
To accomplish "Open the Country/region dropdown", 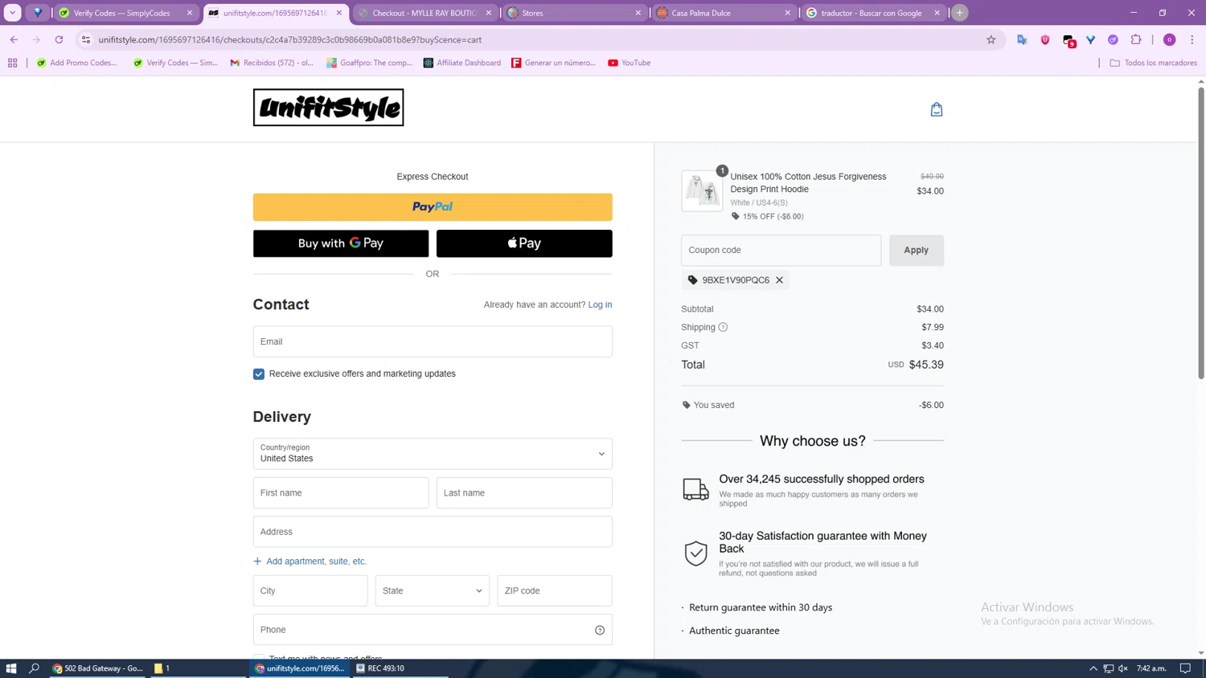I will click(x=433, y=454).
